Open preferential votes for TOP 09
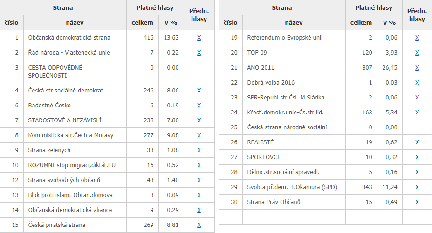 tap(417, 53)
